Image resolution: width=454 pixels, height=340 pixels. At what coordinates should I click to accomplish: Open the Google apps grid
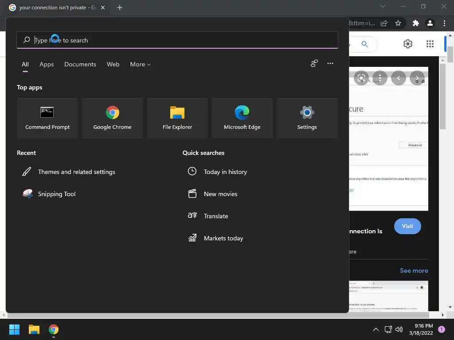click(430, 44)
